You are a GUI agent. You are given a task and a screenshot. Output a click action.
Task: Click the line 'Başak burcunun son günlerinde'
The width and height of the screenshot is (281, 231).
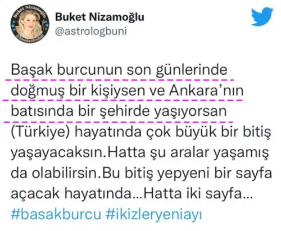[119, 70]
